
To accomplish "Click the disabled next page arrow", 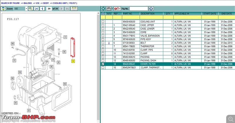I will coord(61,8).
